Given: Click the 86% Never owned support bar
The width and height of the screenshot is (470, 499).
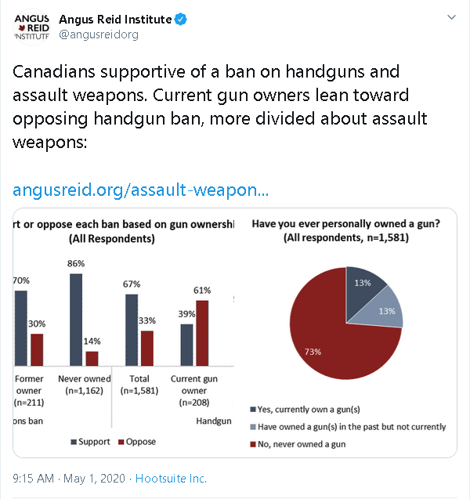Looking at the screenshot, I should click(77, 320).
